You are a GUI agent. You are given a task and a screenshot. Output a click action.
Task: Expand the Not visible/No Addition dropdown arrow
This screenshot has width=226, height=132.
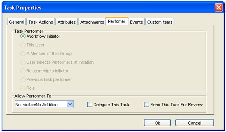coord(70,104)
